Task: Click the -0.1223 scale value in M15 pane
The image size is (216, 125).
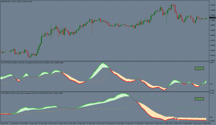Action: pyautogui.click(x=212, y=91)
